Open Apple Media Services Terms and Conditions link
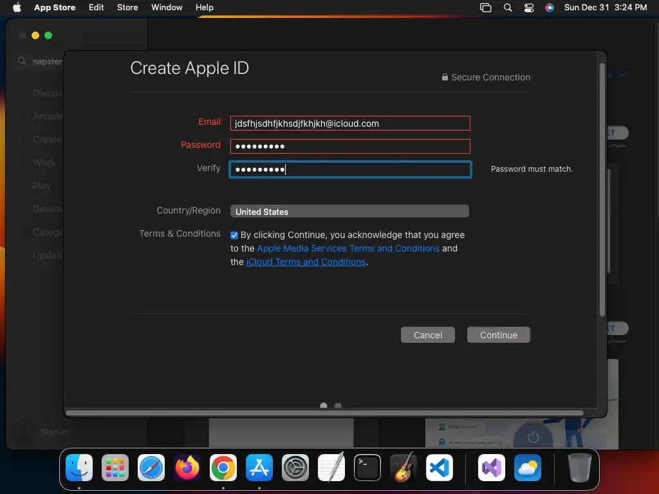 pyautogui.click(x=348, y=248)
